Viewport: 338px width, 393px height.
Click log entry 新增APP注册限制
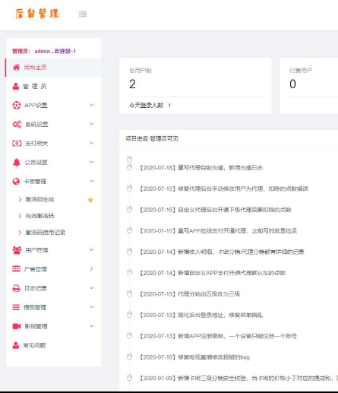218,336
